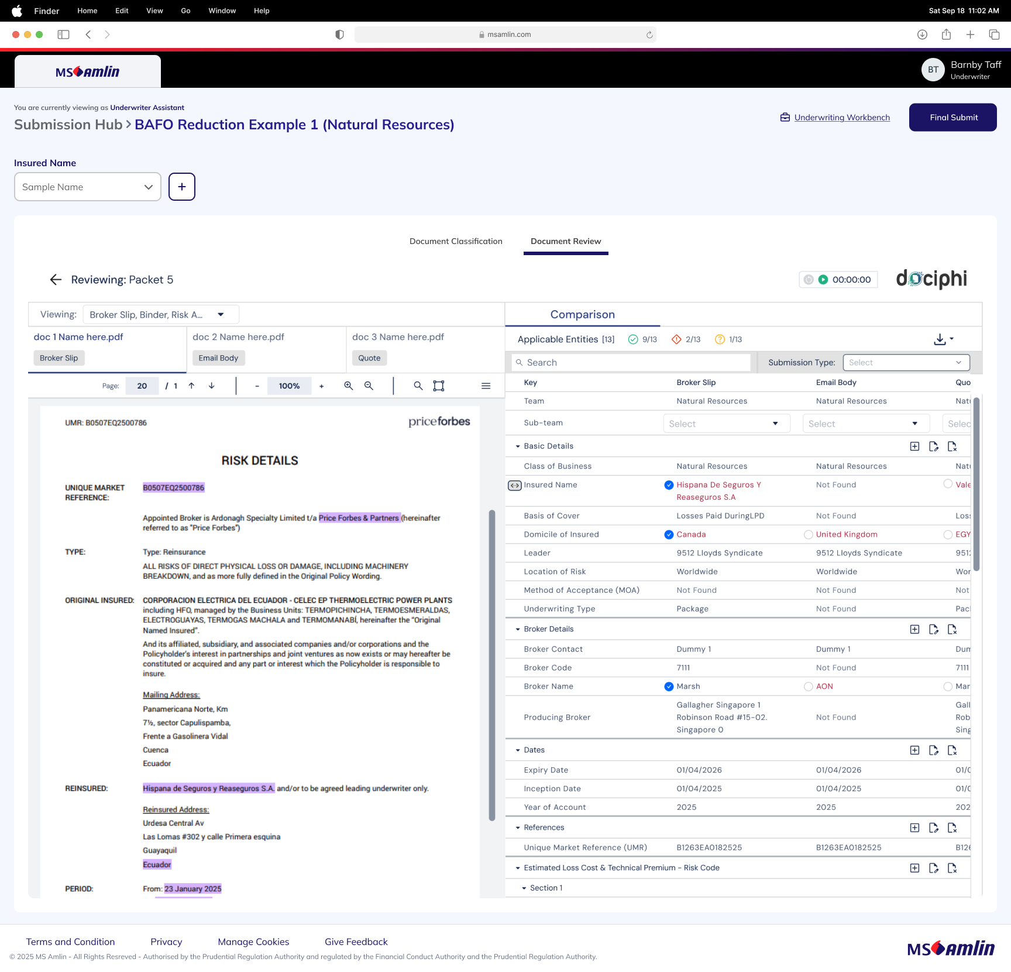Start the timer play button
Screen dimensions: 1011x972
[x=823, y=280]
